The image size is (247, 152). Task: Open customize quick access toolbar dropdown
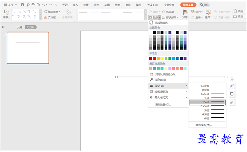pos(56,5)
